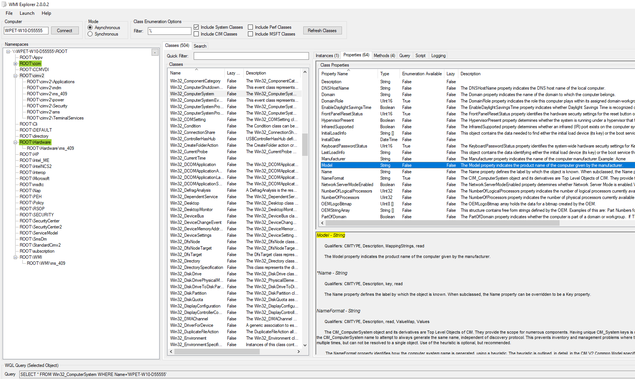Expand the ROOT\ccm namespace node
Viewport: 635px width, 379px height.
16,64
